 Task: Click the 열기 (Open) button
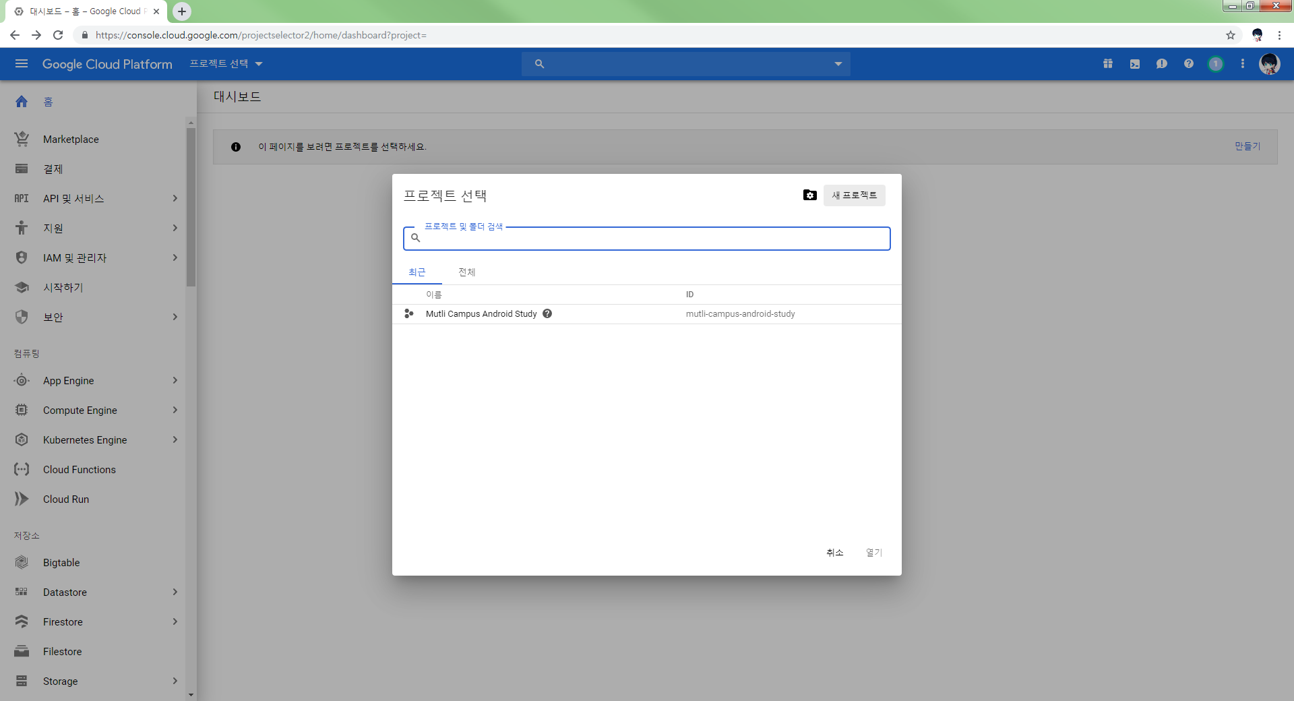coord(874,552)
